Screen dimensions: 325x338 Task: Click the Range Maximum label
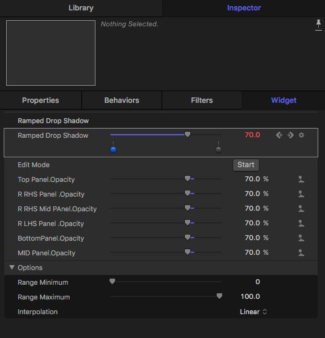point(43,297)
